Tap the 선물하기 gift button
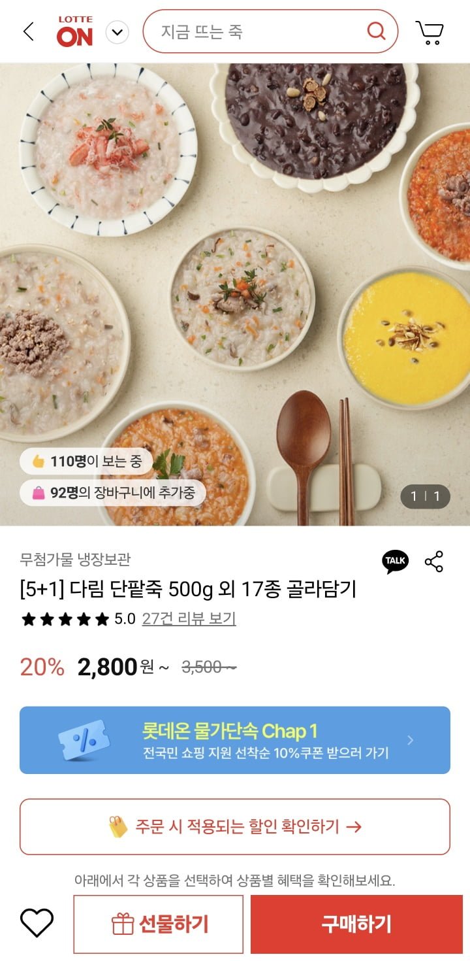The image size is (470, 961). (x=159, y=924)
